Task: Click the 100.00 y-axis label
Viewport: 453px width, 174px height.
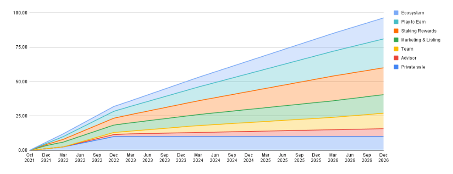Action: tap(20, 13)
